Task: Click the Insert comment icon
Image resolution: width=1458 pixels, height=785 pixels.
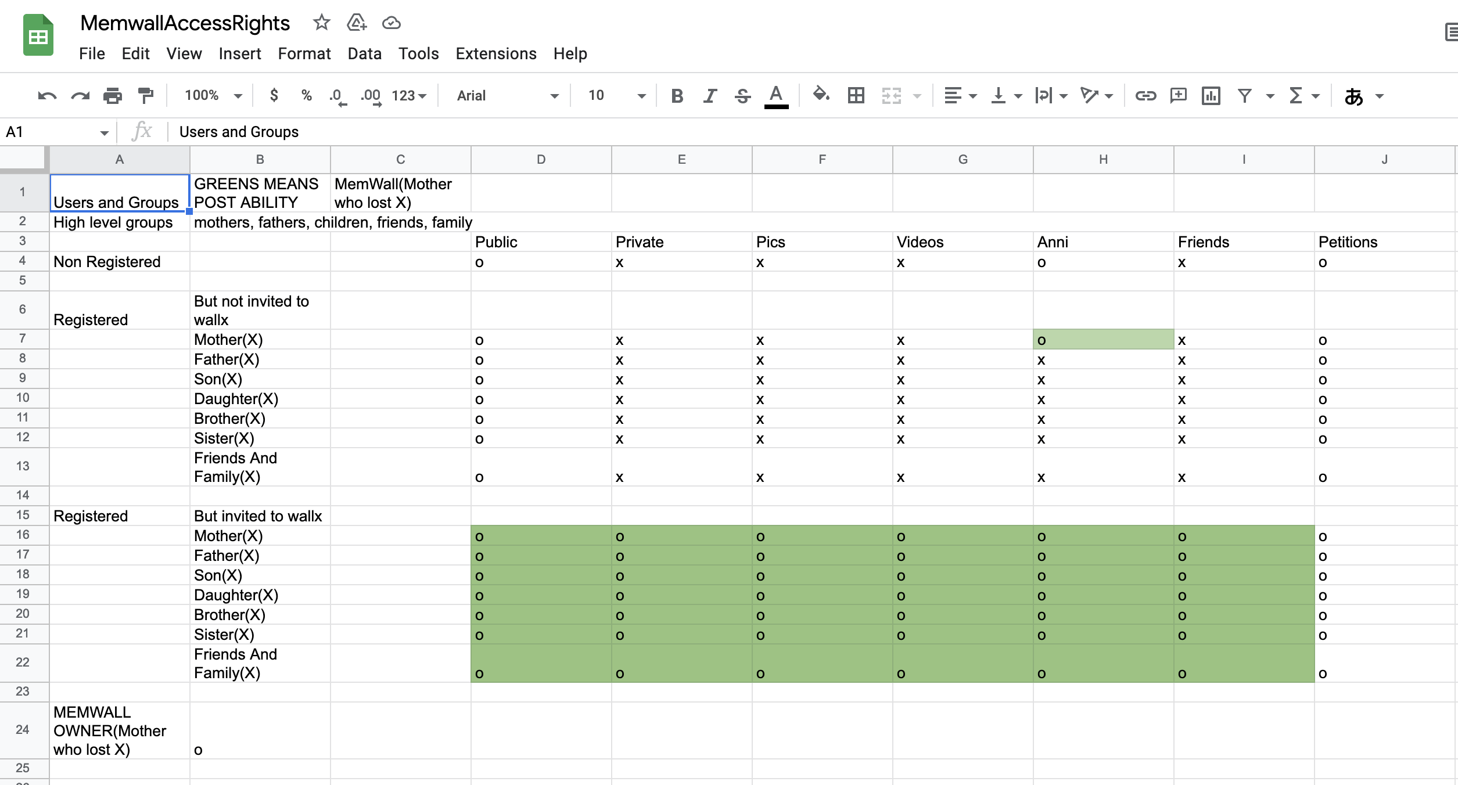Action: point(1178,96)
